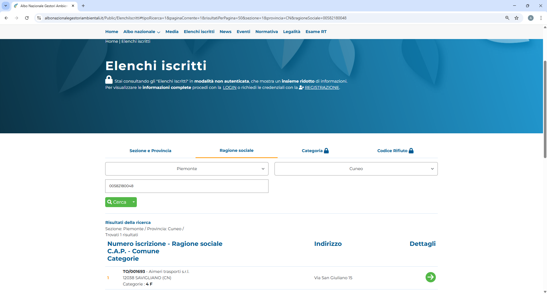
Task: Click the zoom magnifier icon in address bar
Action: [507, 18]
